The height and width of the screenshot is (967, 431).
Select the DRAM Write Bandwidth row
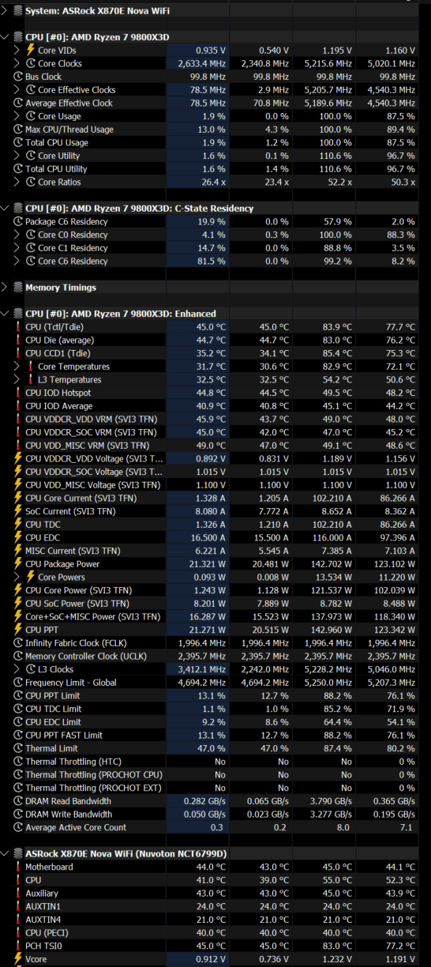click(x=215, y=814)
